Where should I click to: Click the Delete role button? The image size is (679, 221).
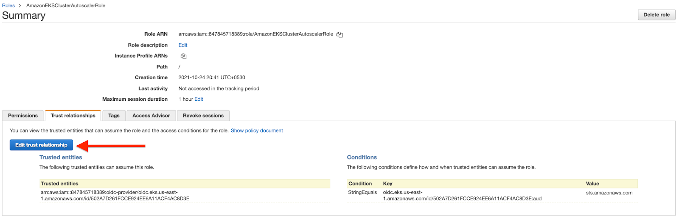click(657, 14)
